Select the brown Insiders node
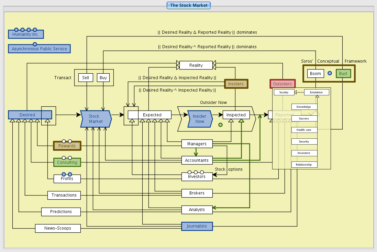The width and height of the screenshot is (377, 252). point(236,84)
